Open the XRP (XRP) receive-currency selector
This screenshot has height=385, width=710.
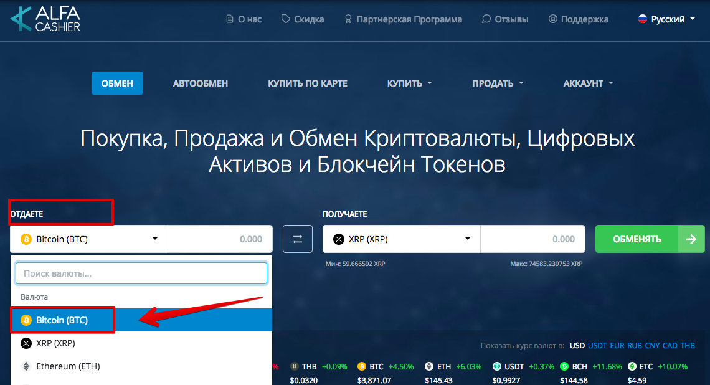click(402, 239)
